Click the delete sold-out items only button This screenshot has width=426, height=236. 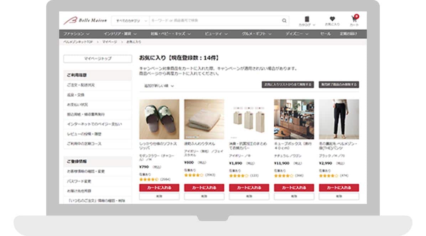tap(339, 84)
